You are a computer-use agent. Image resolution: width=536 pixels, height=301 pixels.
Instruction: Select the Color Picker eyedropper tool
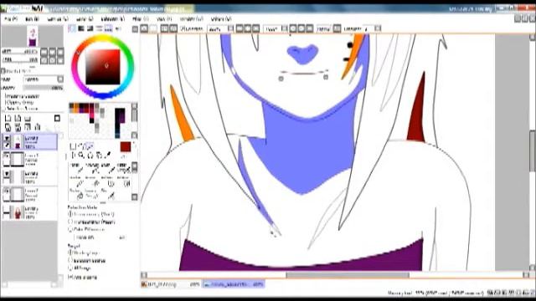[108, 156]
